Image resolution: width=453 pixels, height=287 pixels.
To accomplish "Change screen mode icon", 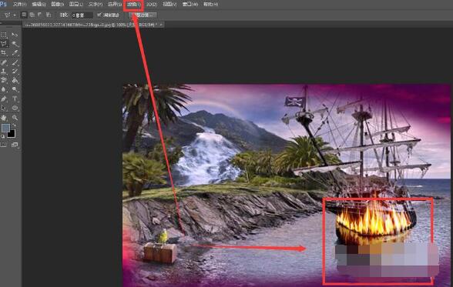I will (x=15, y=145).
